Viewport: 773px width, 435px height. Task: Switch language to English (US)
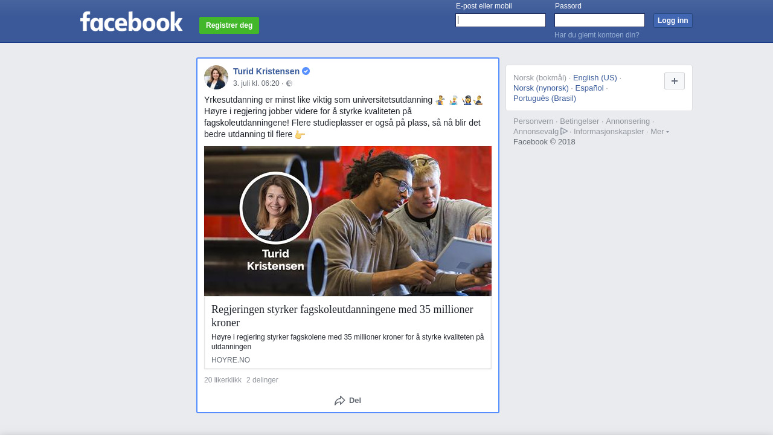pyautogui.click(x=595, y=78)
